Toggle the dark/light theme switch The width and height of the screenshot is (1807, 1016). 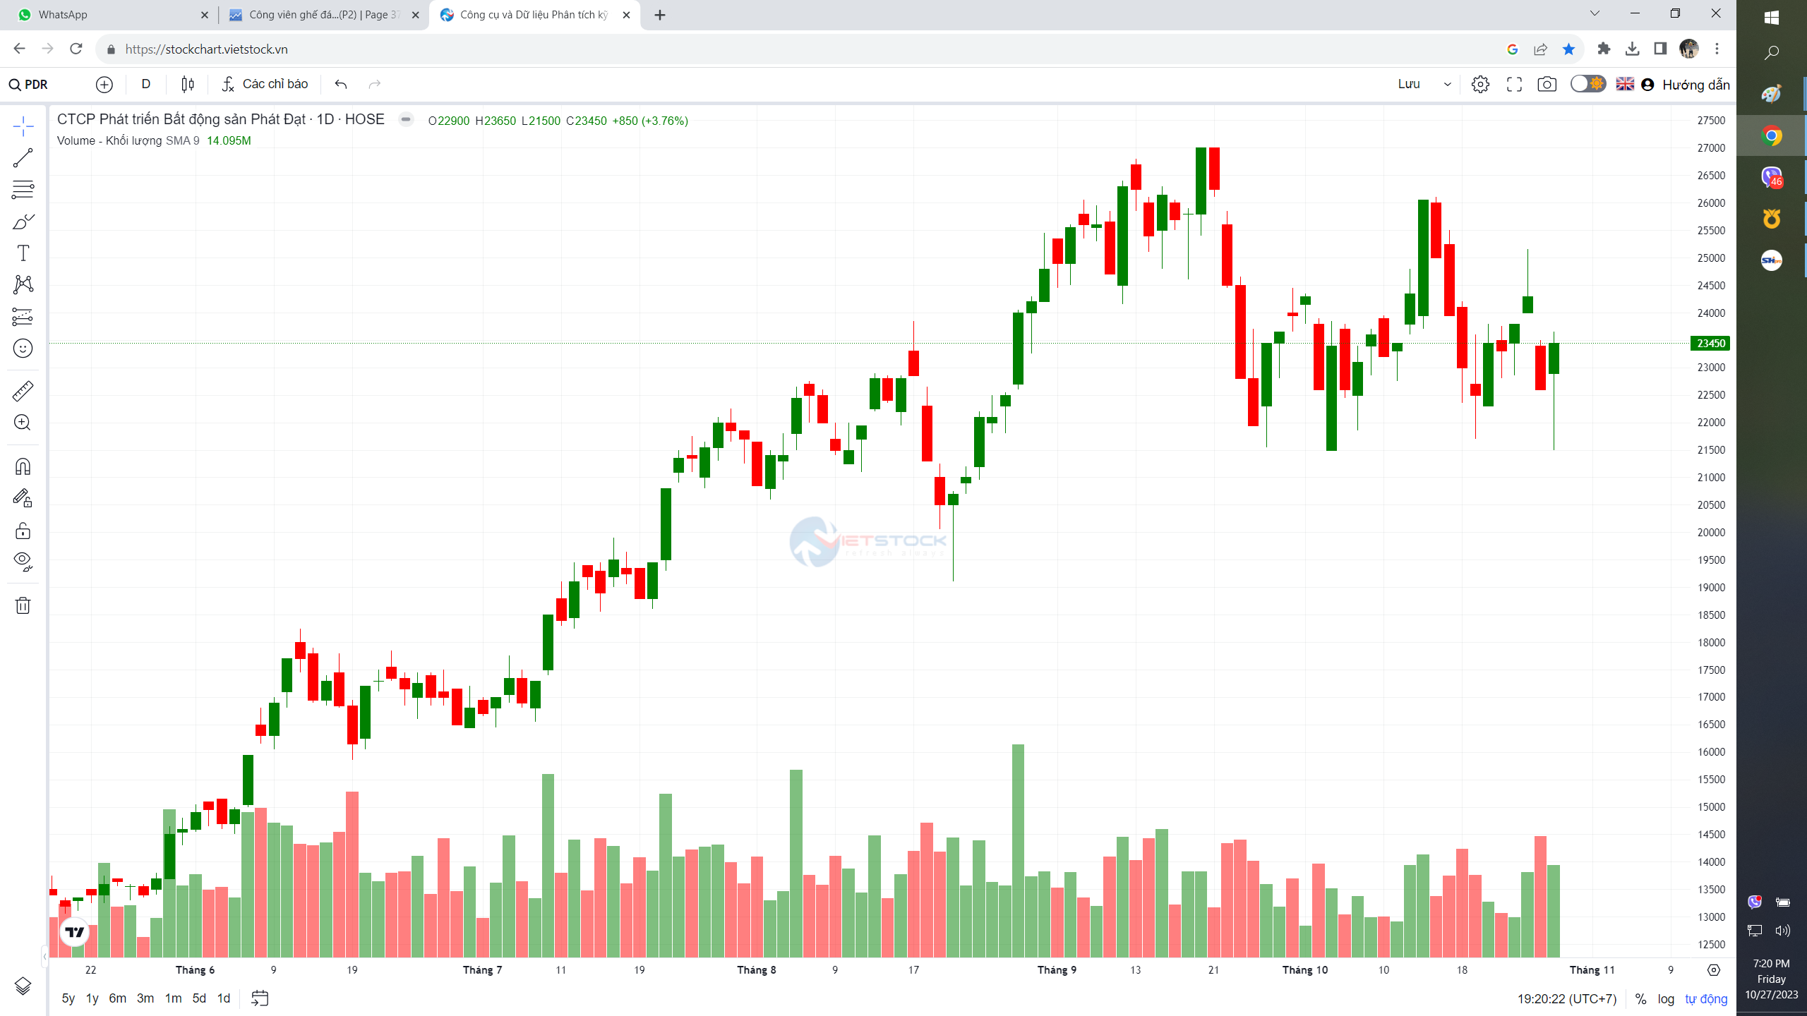1587,84
